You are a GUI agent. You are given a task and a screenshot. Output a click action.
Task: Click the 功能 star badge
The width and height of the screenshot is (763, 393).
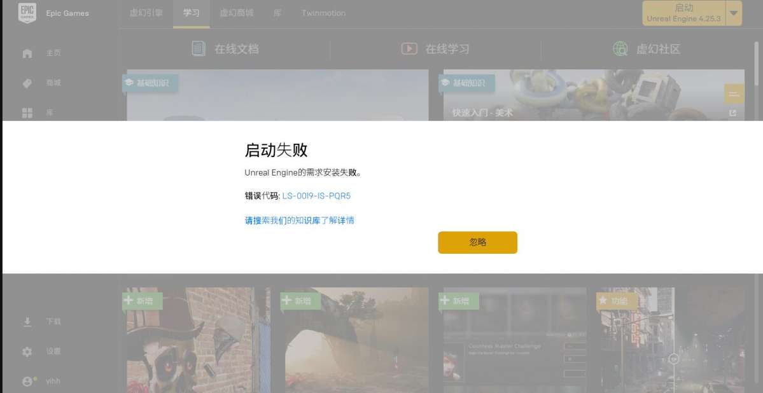coord(617,301)
